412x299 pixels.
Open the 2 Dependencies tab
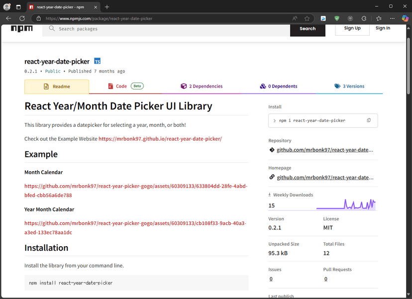202,86
